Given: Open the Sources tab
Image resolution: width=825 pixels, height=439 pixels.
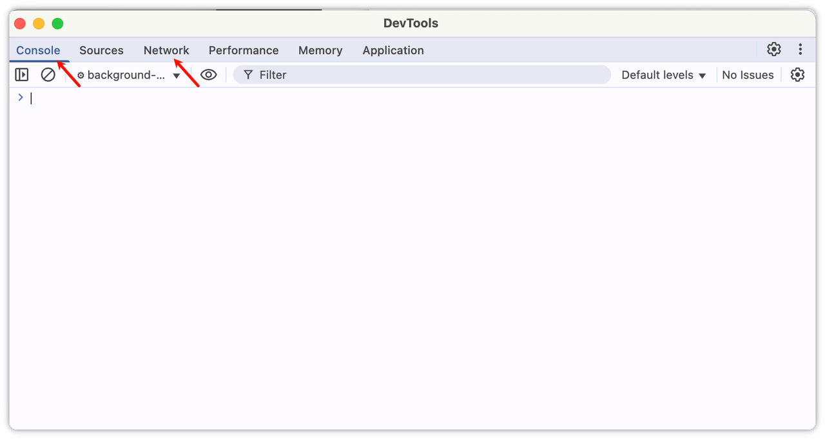Looking at the screenshot, I should [x=101, y=50].
